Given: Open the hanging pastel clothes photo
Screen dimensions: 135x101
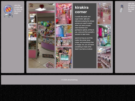Looking at the screenshot, I should [x=104, y=36].
